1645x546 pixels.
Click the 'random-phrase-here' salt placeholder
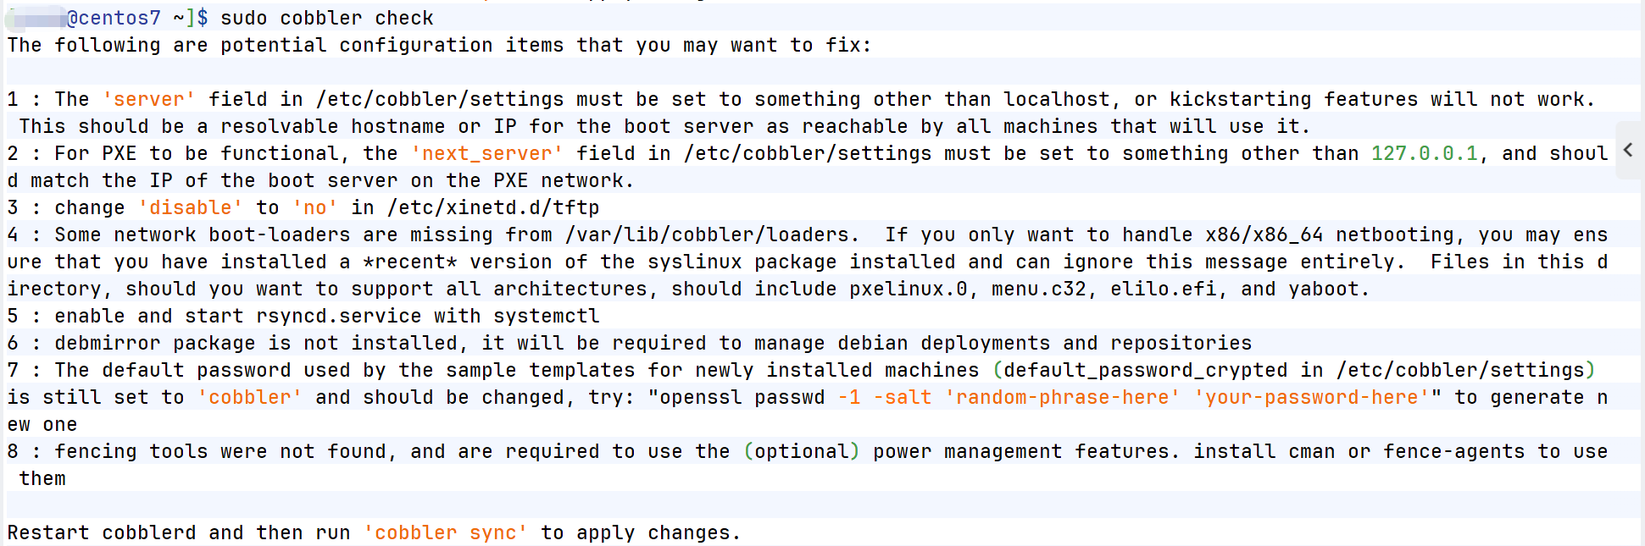(1062, 397)
